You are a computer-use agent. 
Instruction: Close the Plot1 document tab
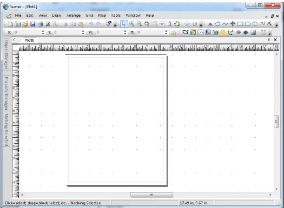(x=275, y=40)
